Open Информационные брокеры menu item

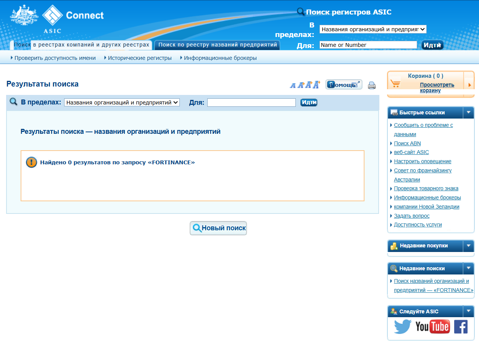[x=220, y=58]
